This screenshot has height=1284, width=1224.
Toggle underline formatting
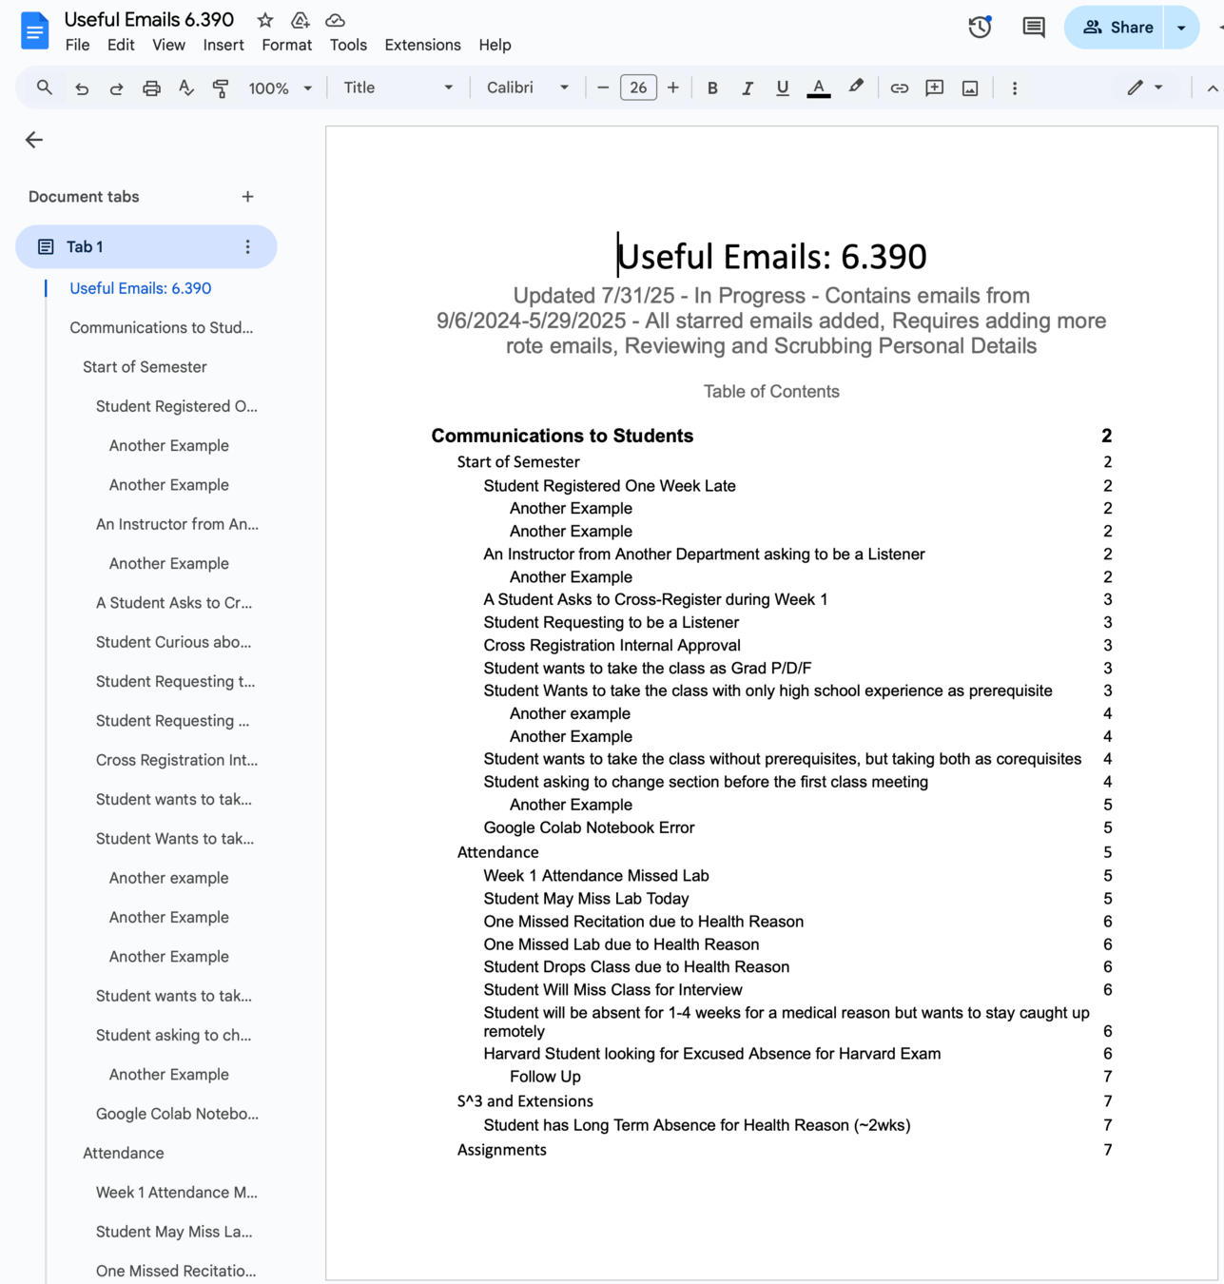click(x=783, y=88)
